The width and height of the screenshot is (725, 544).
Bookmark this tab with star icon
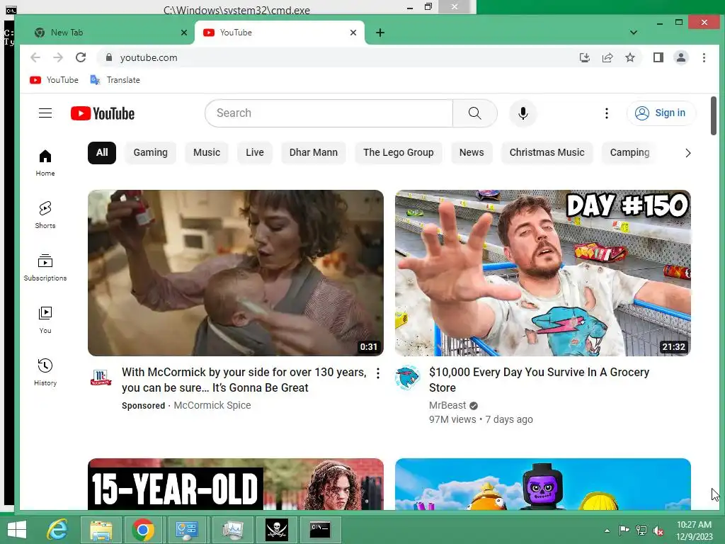click(629, 57)
